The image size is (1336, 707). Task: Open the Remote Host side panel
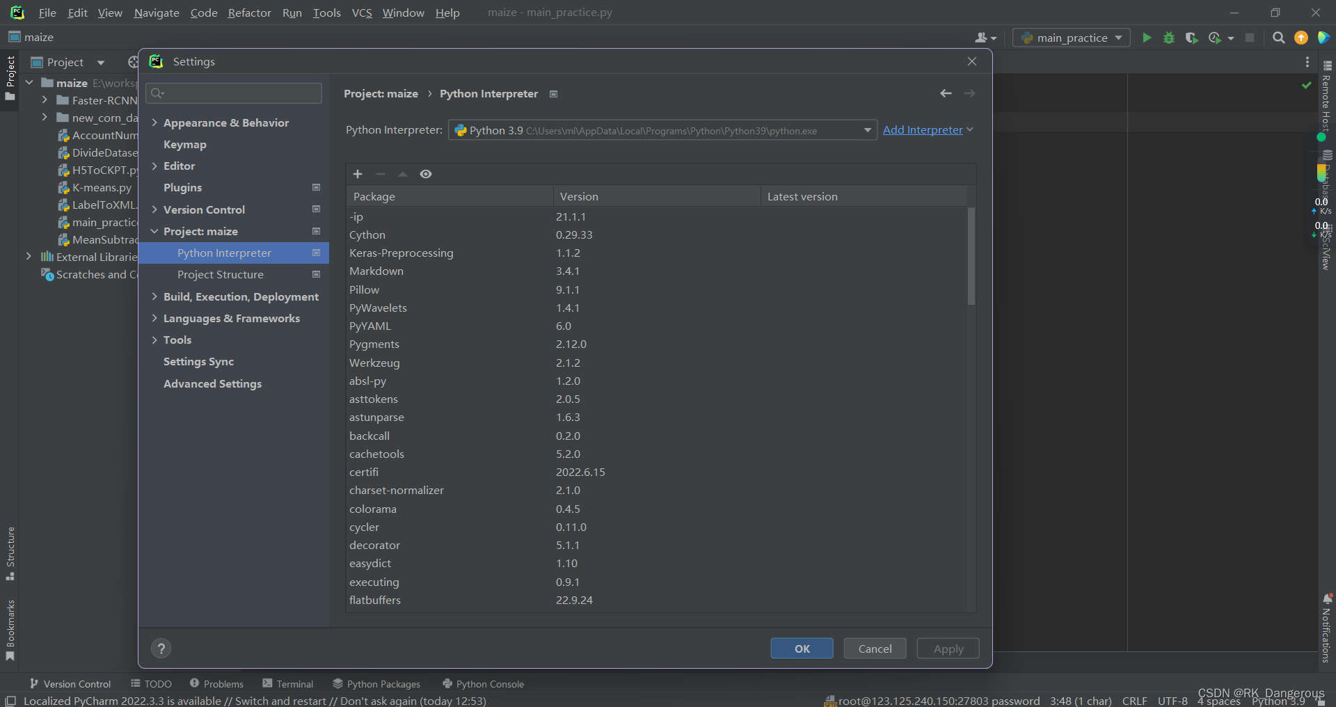1327,97
